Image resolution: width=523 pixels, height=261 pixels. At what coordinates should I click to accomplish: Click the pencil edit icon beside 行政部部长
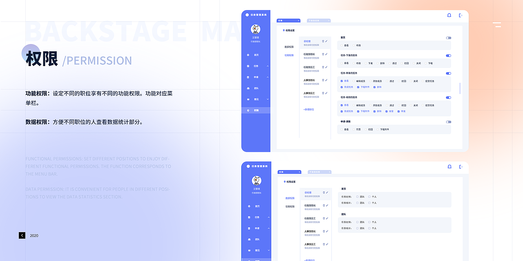[327, 54]
